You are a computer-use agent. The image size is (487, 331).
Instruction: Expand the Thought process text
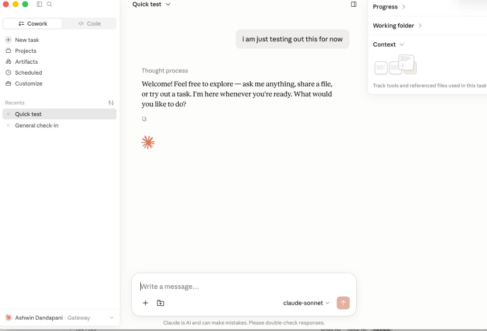[165, 70]
